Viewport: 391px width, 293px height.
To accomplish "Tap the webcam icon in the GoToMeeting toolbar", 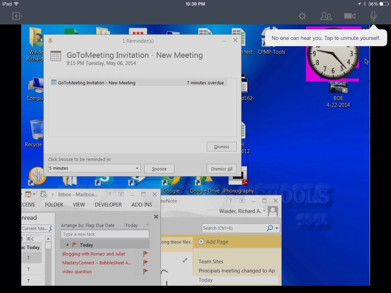I will (x=350, y=16).
